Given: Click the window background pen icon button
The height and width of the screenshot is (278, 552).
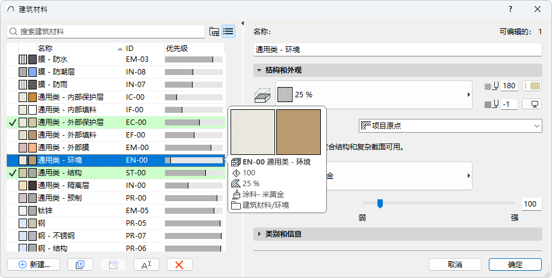Looking at the screenshot, I should [x=532, y=104].
